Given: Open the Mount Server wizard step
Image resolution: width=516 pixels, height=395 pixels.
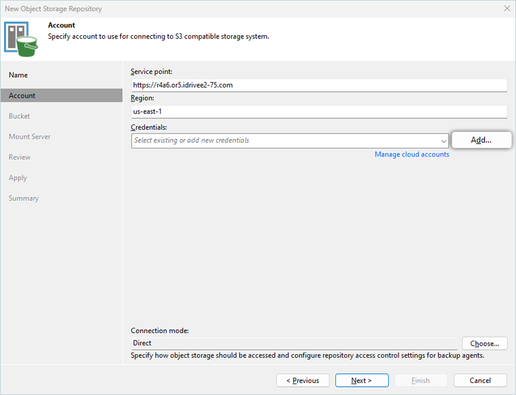Looking at the screenshot, I should click(x=29, y=137).
